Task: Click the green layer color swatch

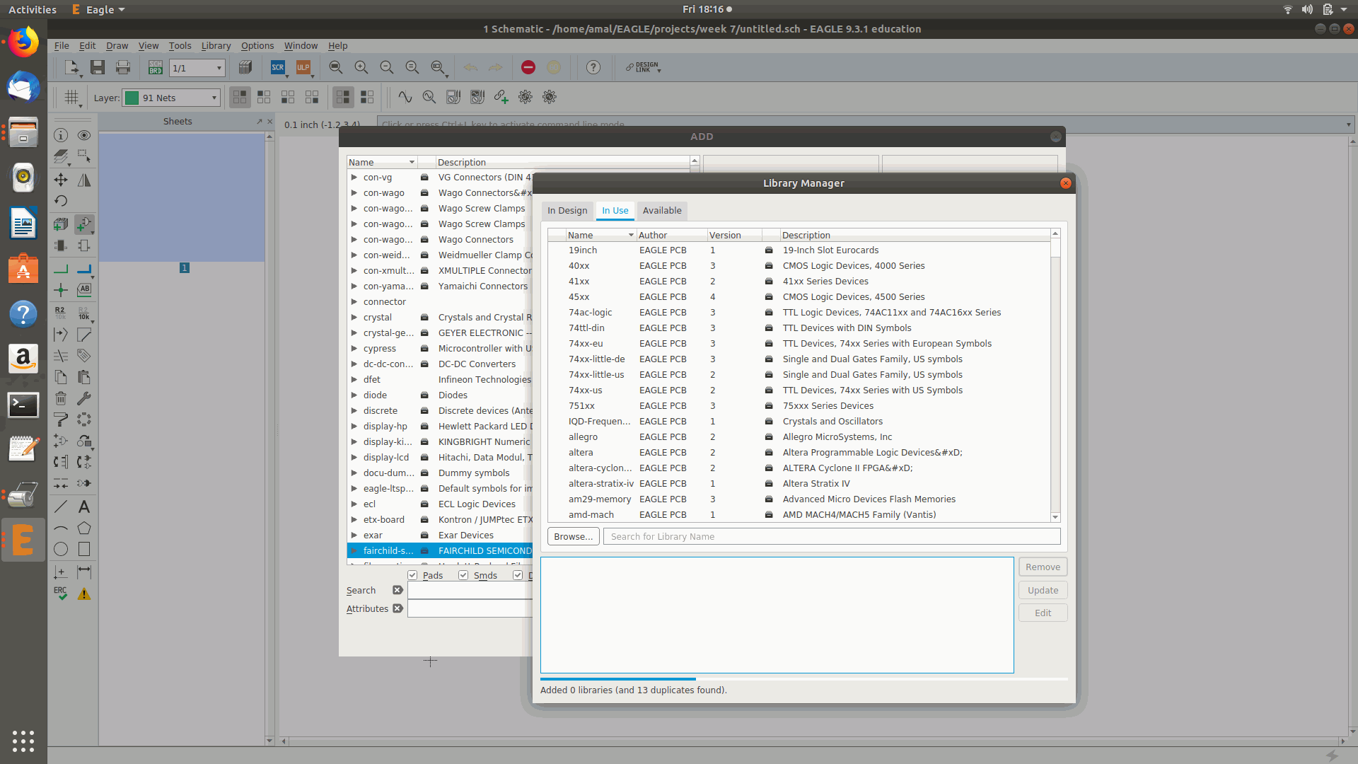Action: point(132,98)
